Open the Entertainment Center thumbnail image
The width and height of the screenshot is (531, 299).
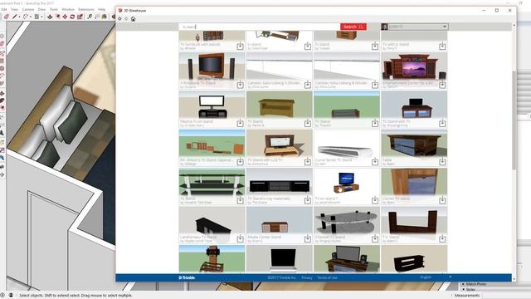(x=414, y=66)
